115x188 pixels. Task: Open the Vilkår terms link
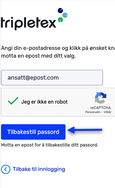point(108,112)
